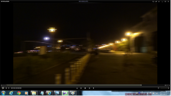Skip to the next track
The image size is (171, 96).
pyautogui.click(x=90, y=88)
